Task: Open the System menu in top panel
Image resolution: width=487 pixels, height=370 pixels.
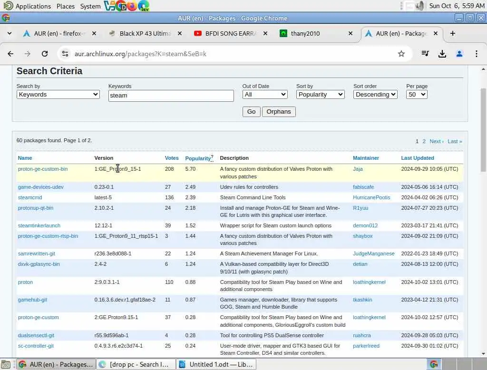Action: pos(90,6)
